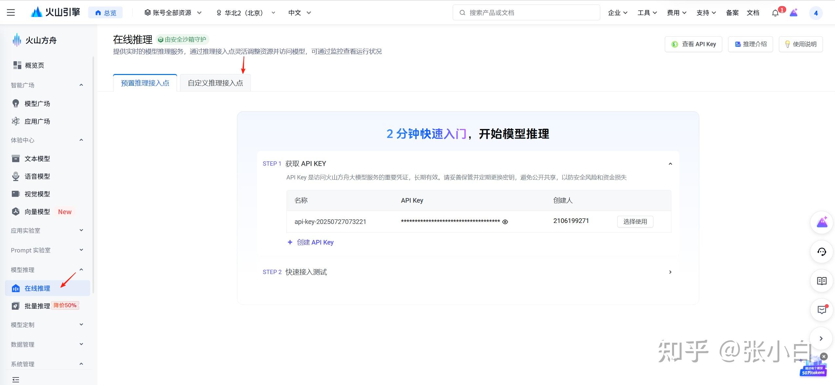Image resolution: width=835 pixels, height=385 pixels.
Task: Reveal the masked API Key with eye icon
Action: pyautogui.click(x=505, y=222)
